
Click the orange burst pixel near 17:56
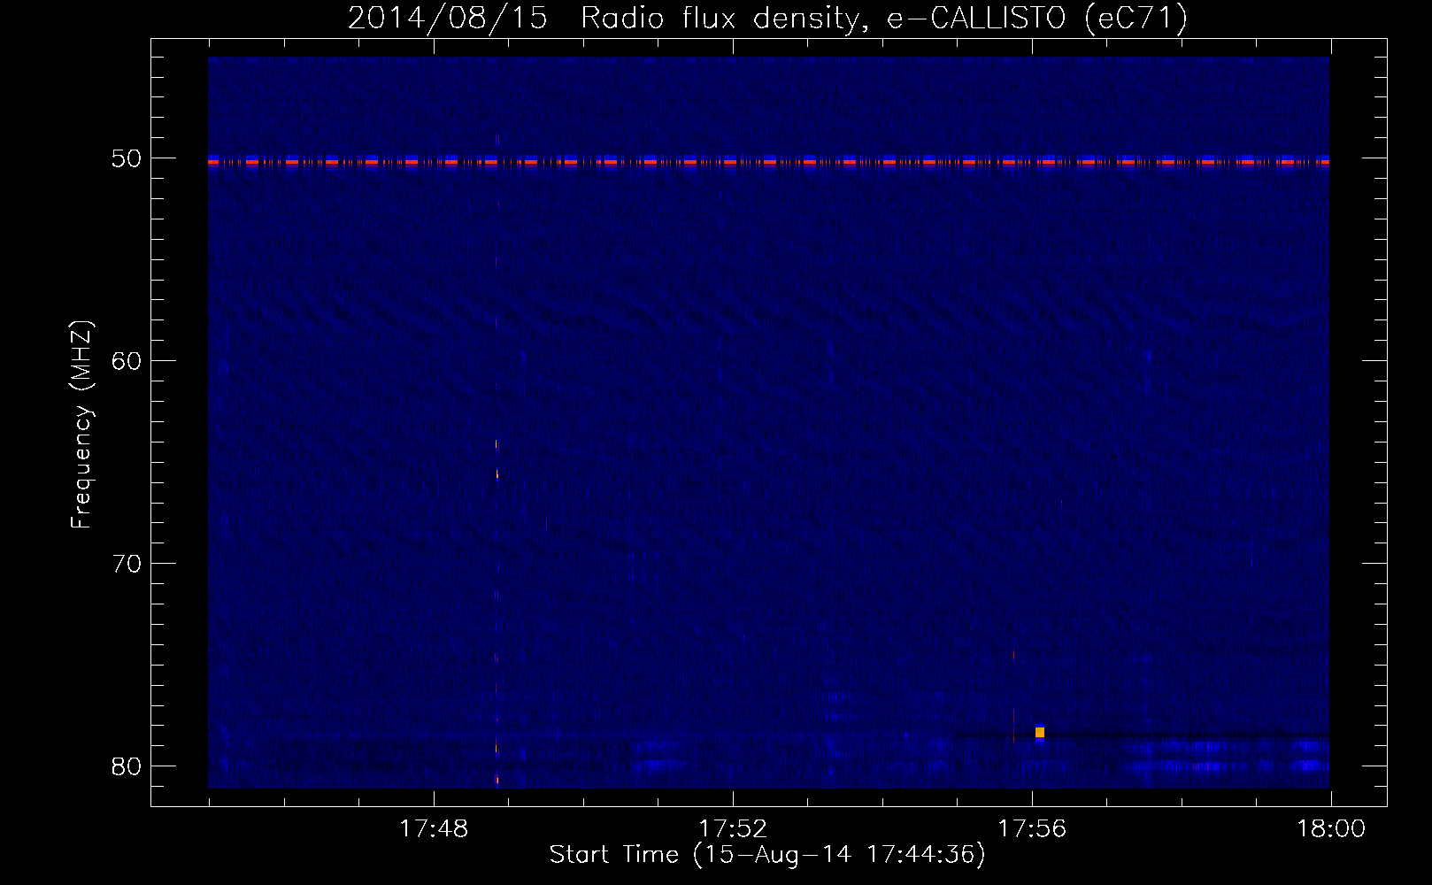(x=1040, y=733)
